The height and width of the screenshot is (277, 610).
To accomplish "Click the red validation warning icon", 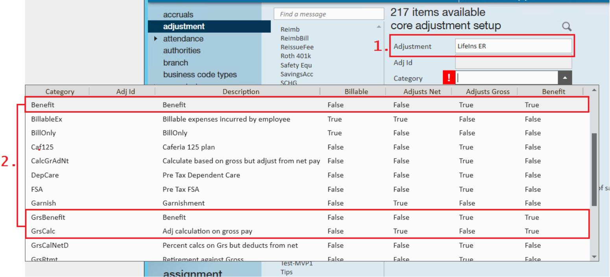I will coord(449,78).
